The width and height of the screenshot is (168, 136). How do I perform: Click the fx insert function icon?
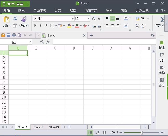[x=48, y=42]
